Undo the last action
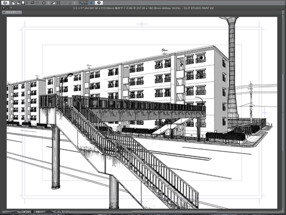The image size is (286, 215). pos(32,3)
